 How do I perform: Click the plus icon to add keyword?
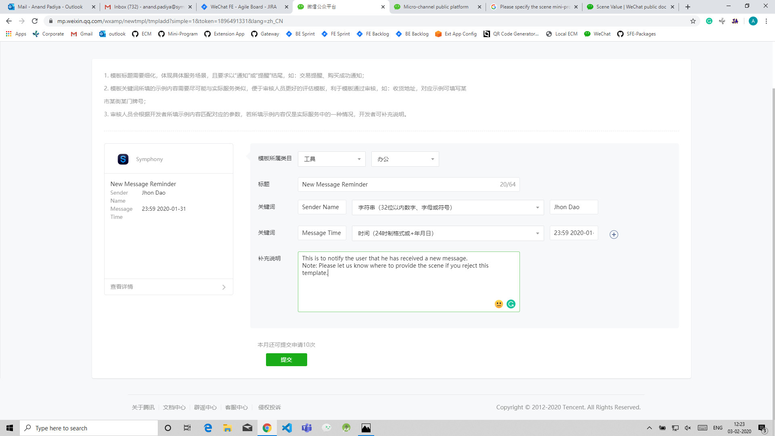click(614, 235)
